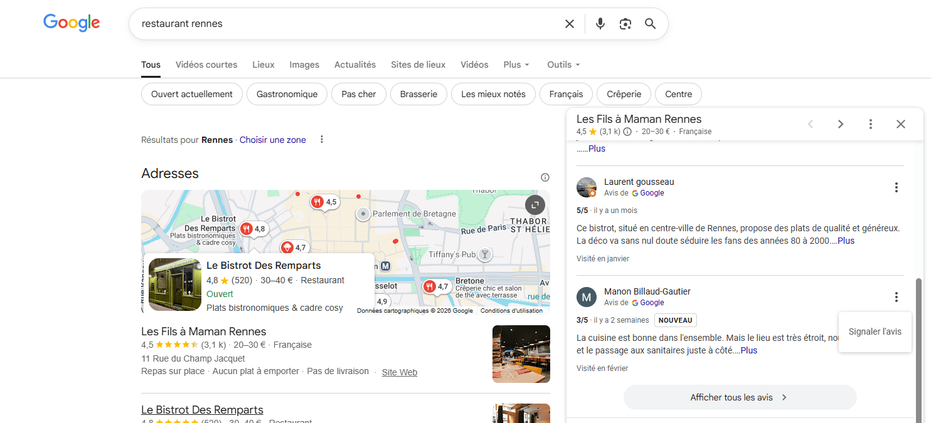Open the three-dot menu on Laurent gousseau's review
Screen dimensions: 931x423
(x=896, y=187)
